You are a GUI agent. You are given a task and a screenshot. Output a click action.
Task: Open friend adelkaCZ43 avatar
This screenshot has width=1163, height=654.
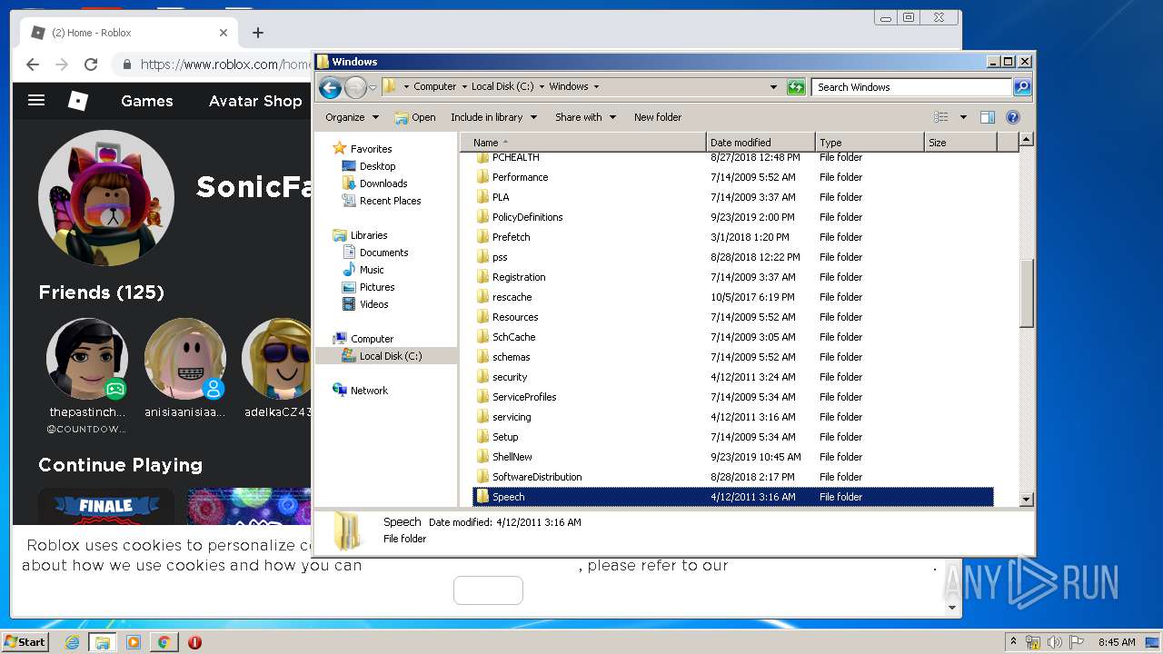click(276, 359)
